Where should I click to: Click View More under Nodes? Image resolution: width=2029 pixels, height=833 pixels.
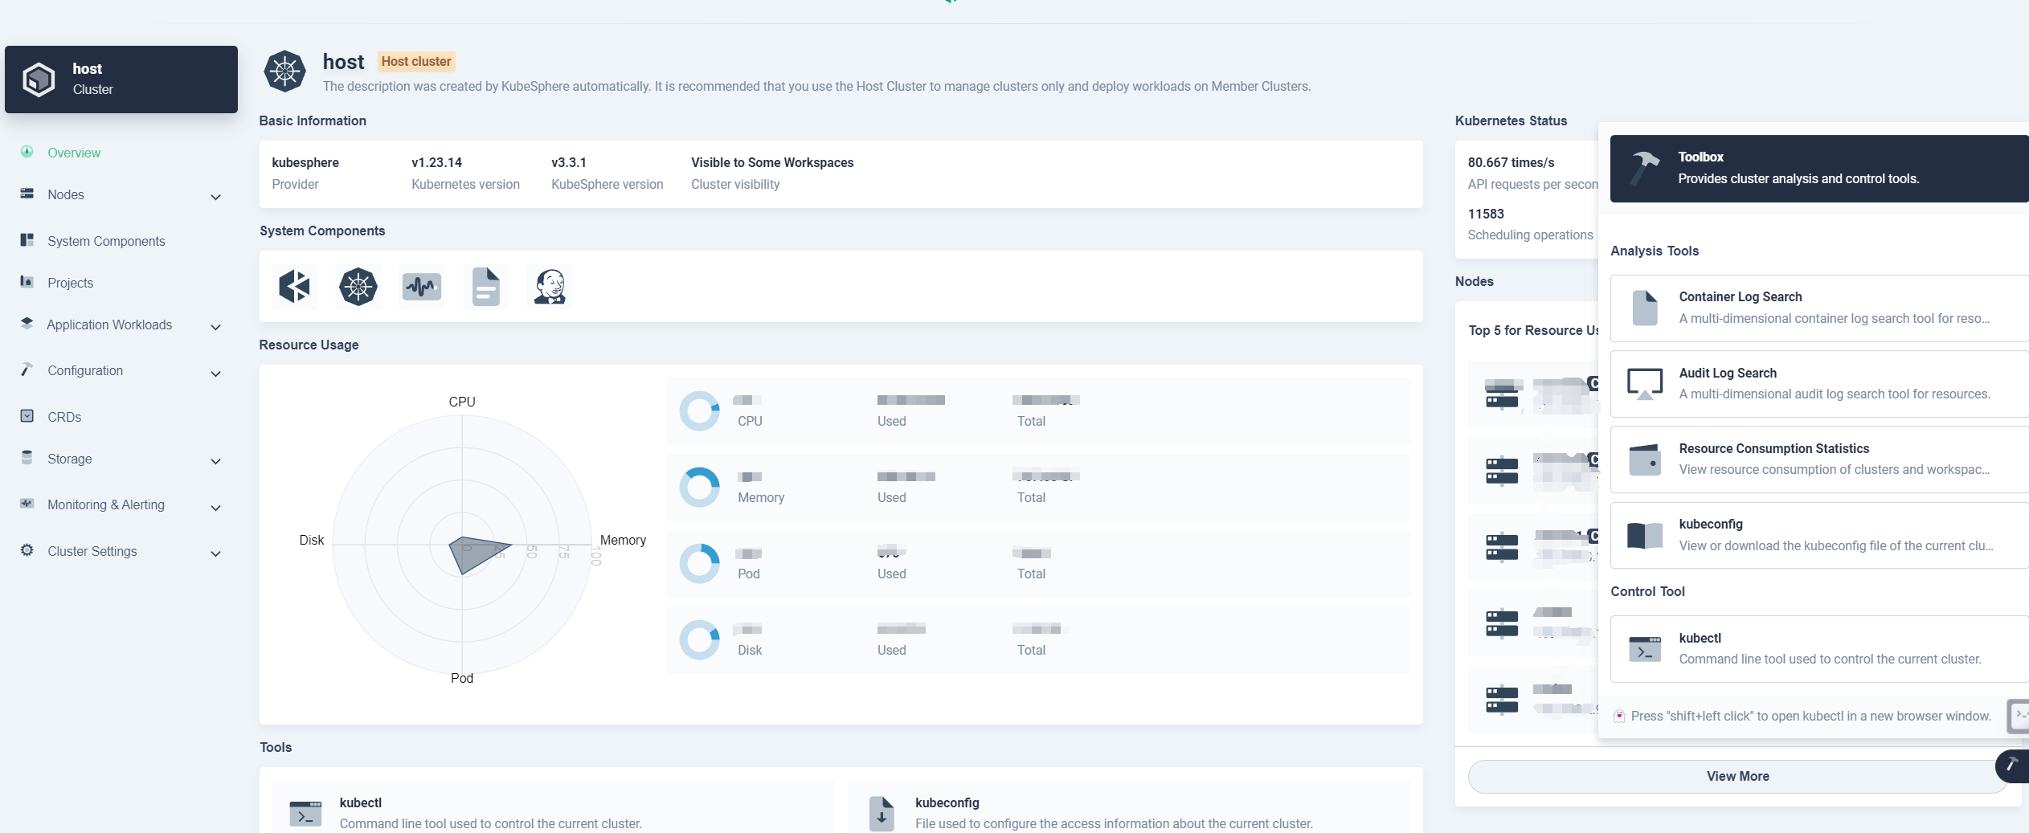[x=1737, y=776]
